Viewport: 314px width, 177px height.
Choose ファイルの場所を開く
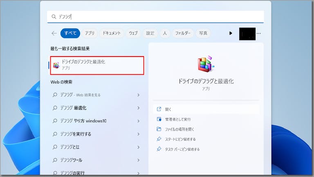206,129
